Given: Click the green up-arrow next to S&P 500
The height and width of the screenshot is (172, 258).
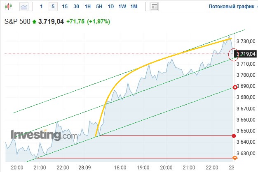Looking at the screenshot, I should coord(34,22).
